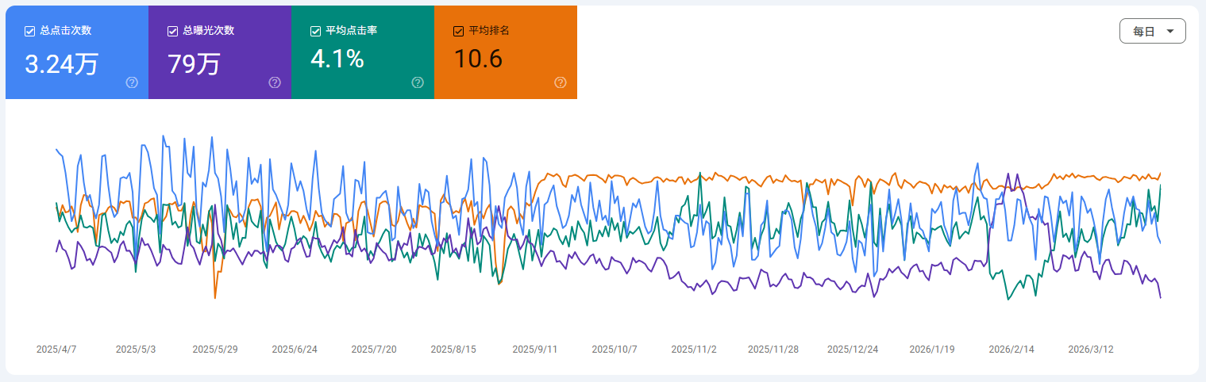The width and height of the screenshot is (1206, 382).
Task: Select the 4.1% average CTR figure
Action: pyautogui.click(x=337, y=59)
